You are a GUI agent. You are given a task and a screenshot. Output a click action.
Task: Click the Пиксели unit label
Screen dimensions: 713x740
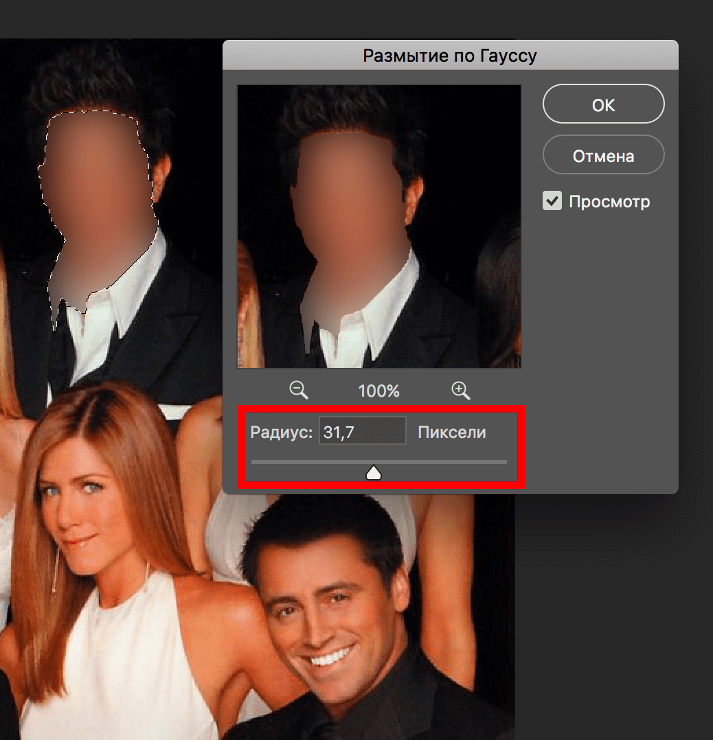[451, 432]
